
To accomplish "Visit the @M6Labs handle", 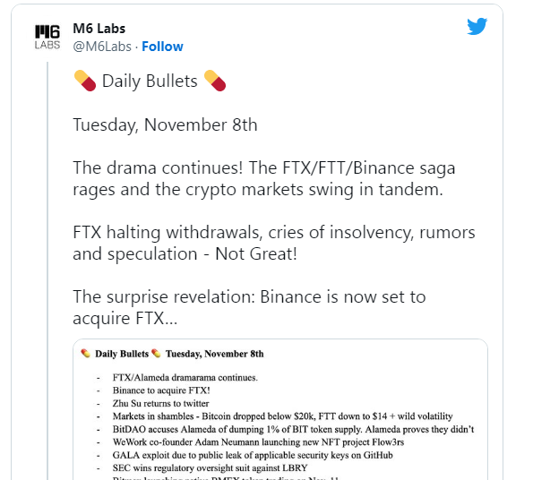I will 102,47.
